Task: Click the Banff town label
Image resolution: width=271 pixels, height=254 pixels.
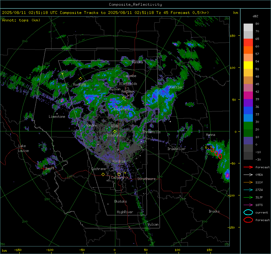Action: pyautogui.click(x=50, y=168)
